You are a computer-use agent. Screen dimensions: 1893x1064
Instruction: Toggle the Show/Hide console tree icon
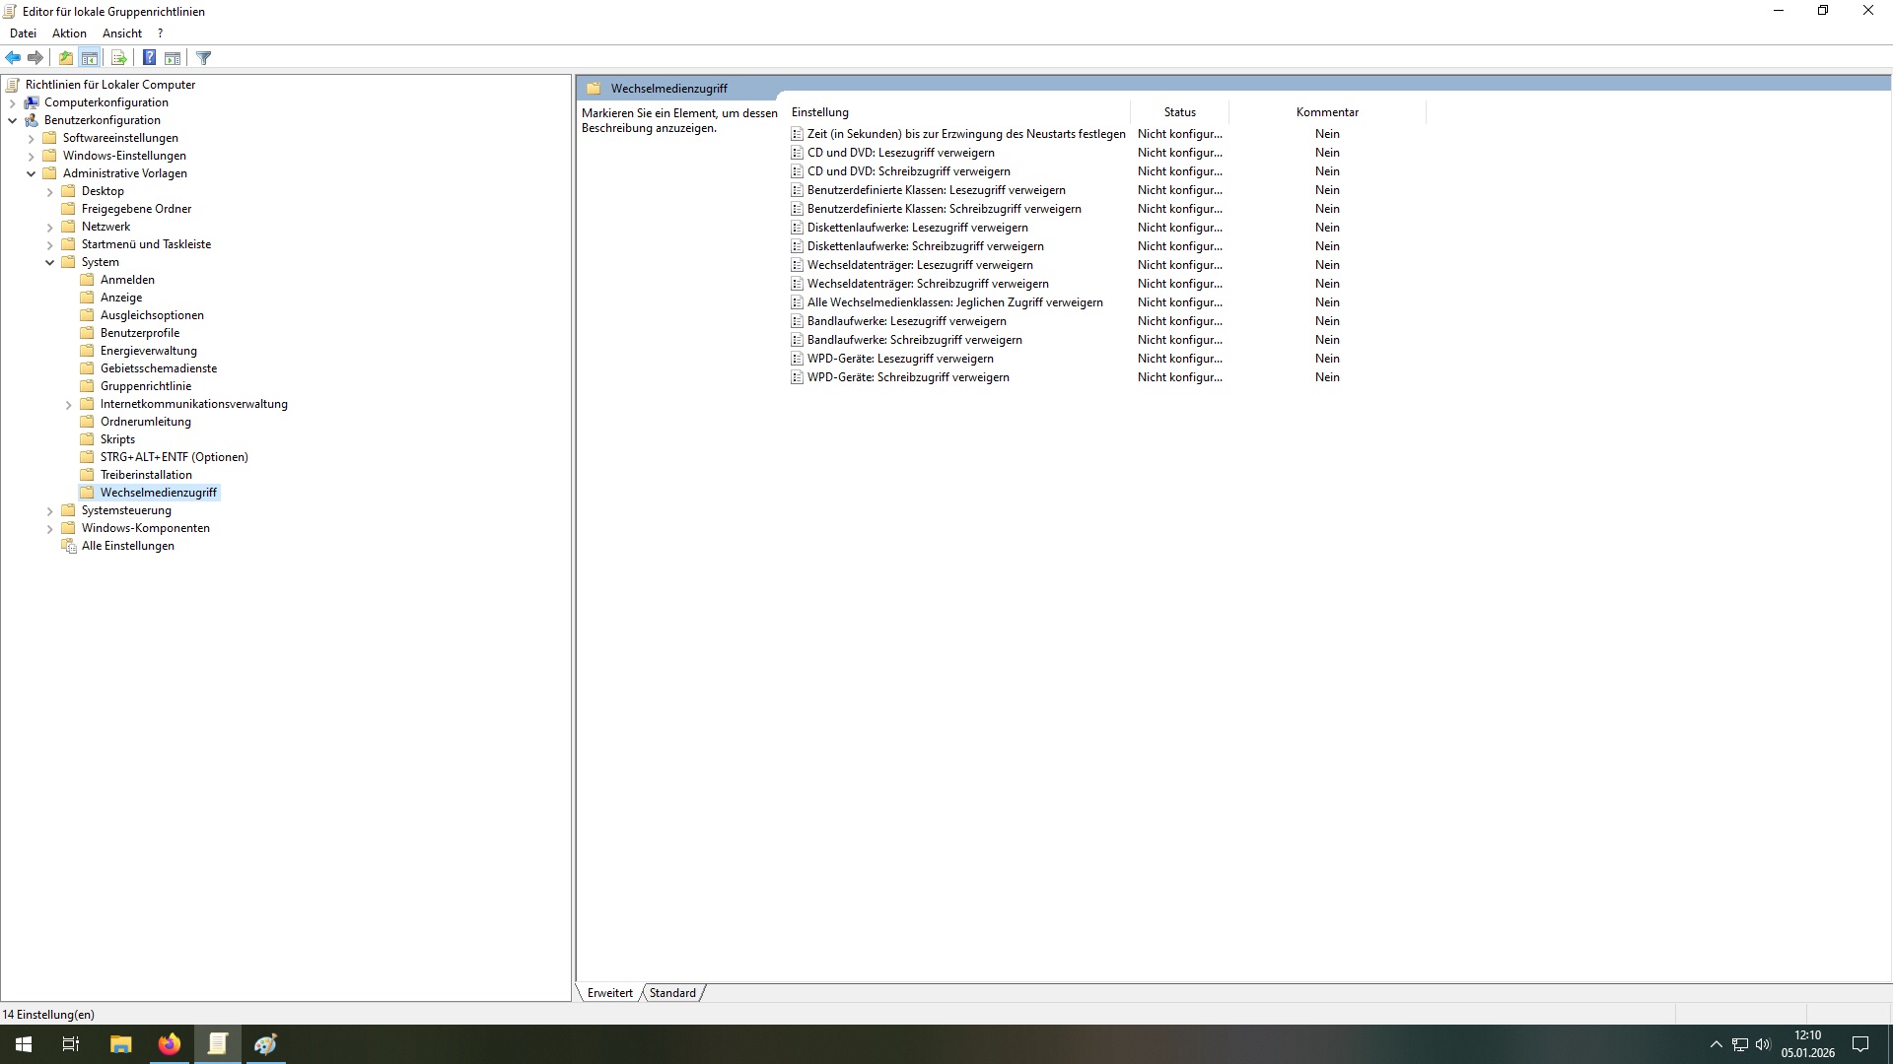click(90, 58)
